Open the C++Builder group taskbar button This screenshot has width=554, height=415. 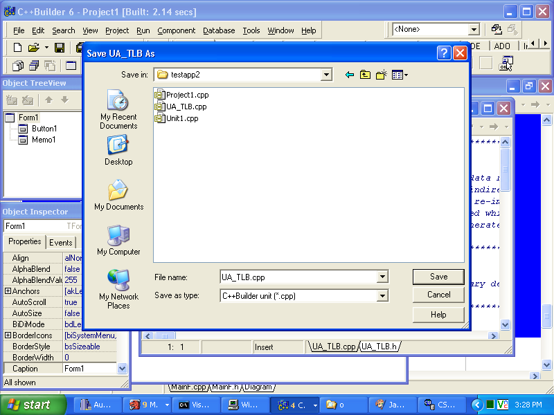[295, 405]
